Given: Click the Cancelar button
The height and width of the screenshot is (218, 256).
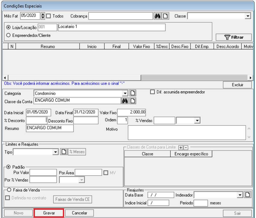Looking at the screenshot, I should (x=79, y=213).
